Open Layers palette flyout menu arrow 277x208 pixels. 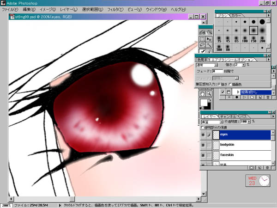pyautogui.click(x=273, y=116)
